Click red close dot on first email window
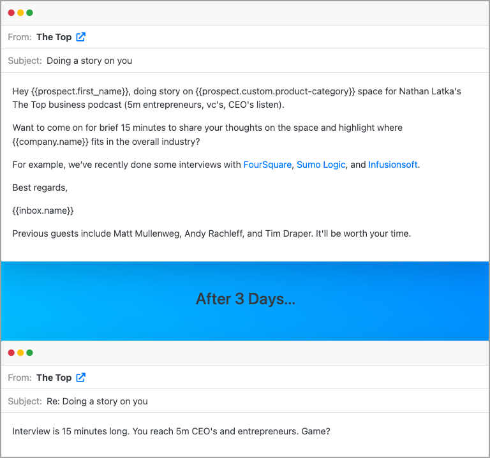Image resolution: width=490 pixels, height=458 pixels. (11, 13)
